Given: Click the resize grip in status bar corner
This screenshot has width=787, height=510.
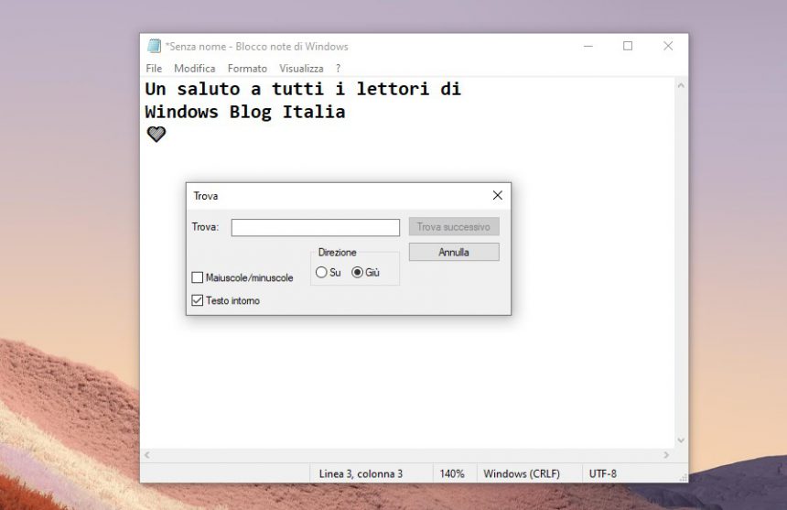Looking at the screenshot, I should click(683, 477).
